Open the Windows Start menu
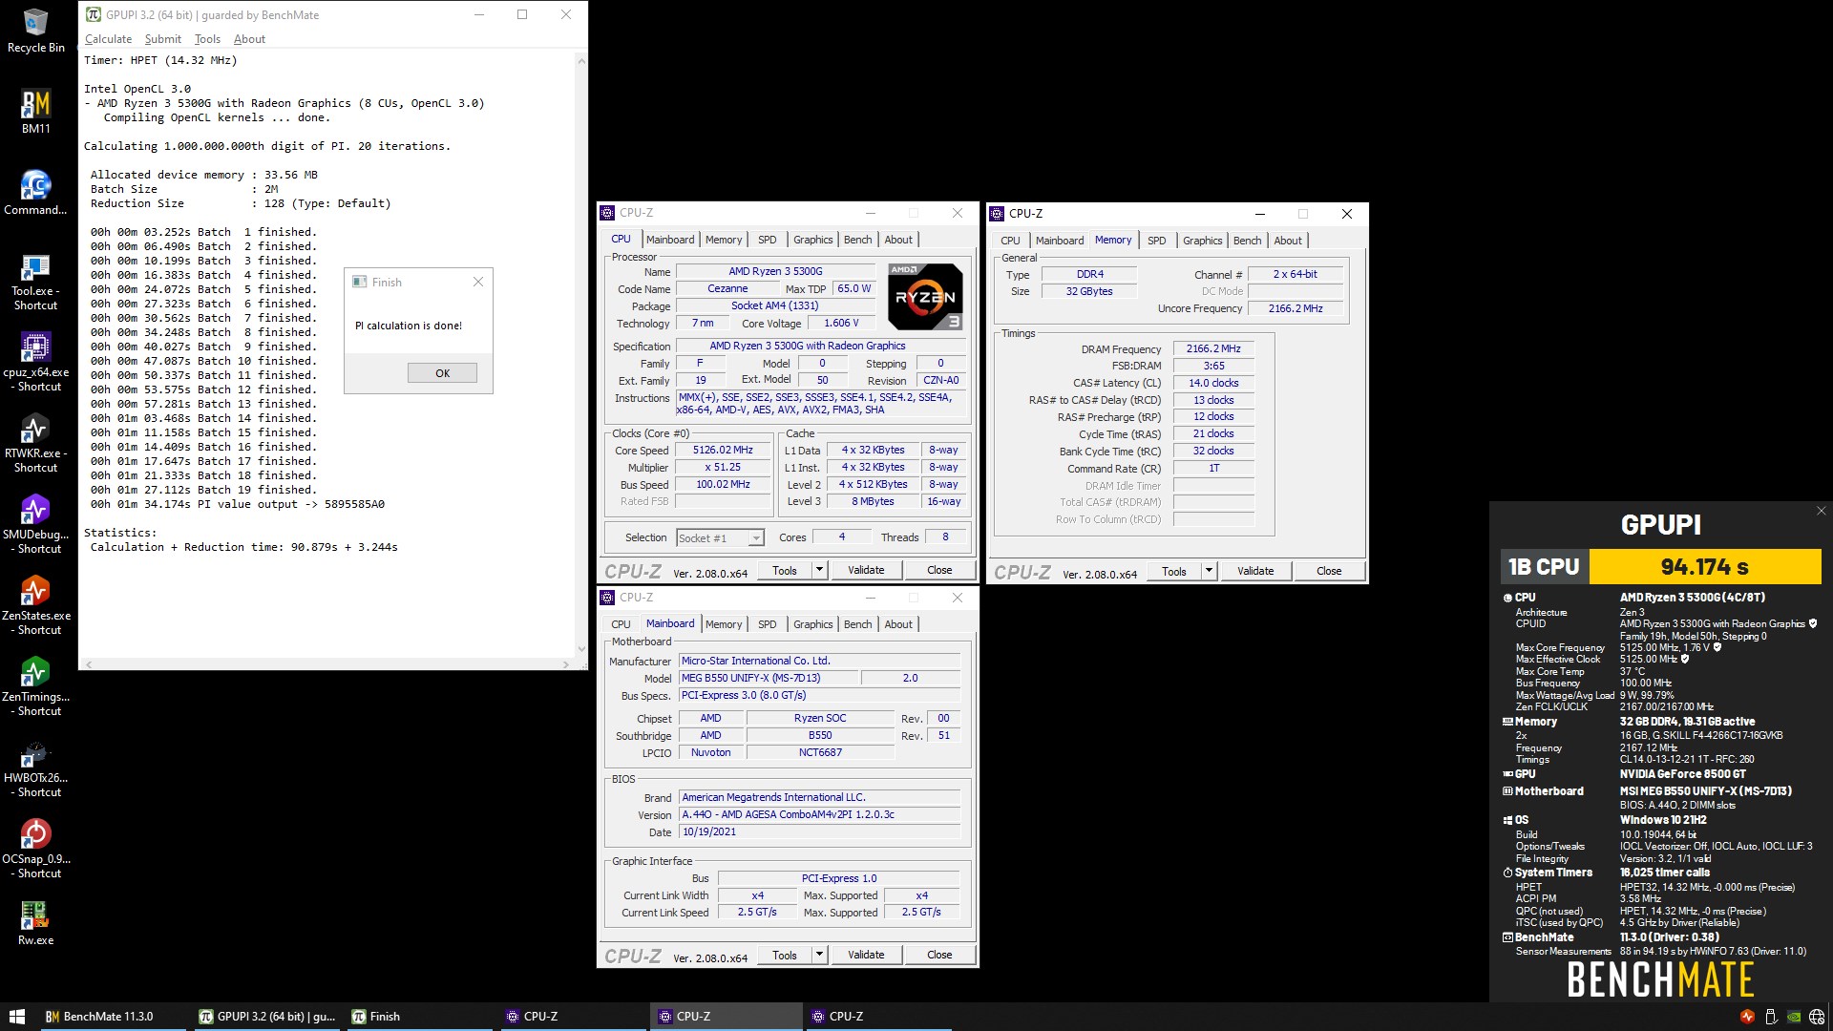 tap(16, 1017)
